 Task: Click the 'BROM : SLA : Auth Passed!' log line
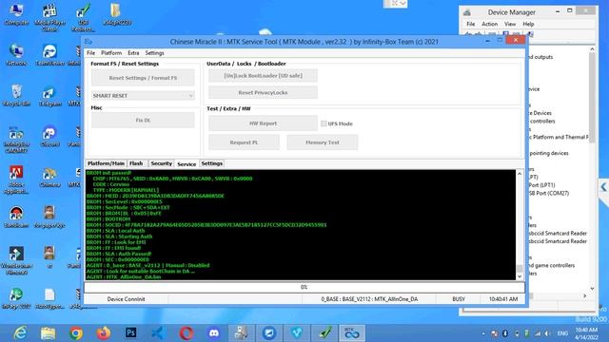coord(119,254)
